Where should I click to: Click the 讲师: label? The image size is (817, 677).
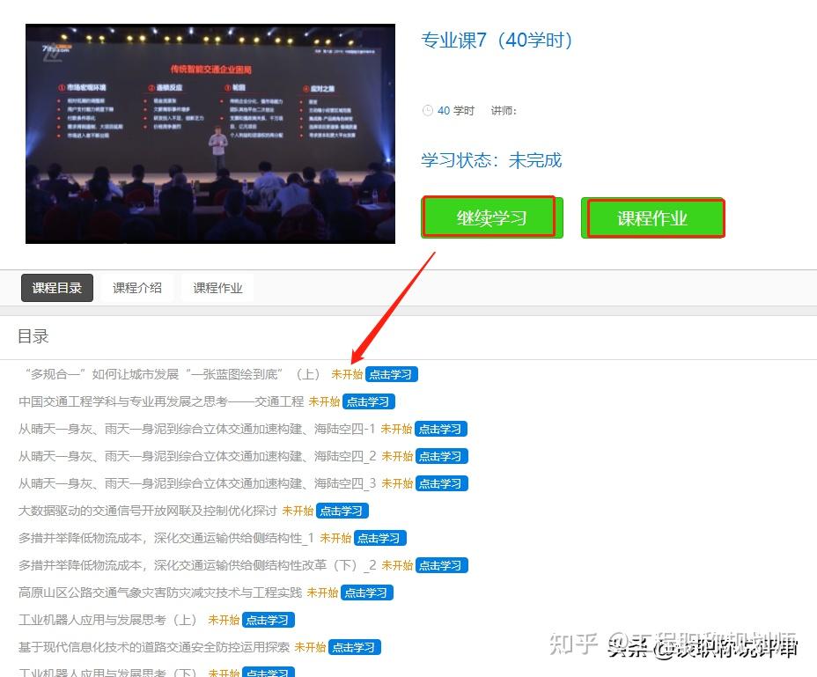(x=504, y=111)
